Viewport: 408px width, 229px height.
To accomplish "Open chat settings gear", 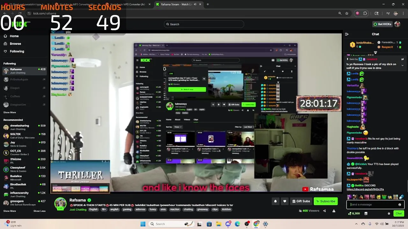I will point(389,213).
